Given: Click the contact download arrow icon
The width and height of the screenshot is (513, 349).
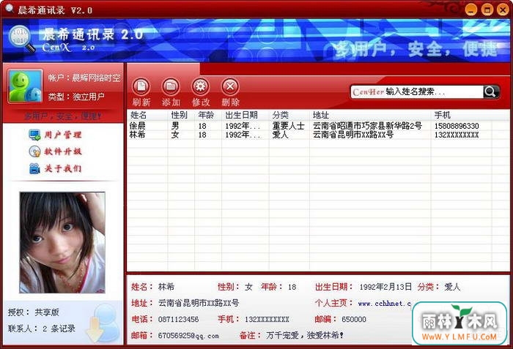Looking at the screenshot, I should (103, 323).
